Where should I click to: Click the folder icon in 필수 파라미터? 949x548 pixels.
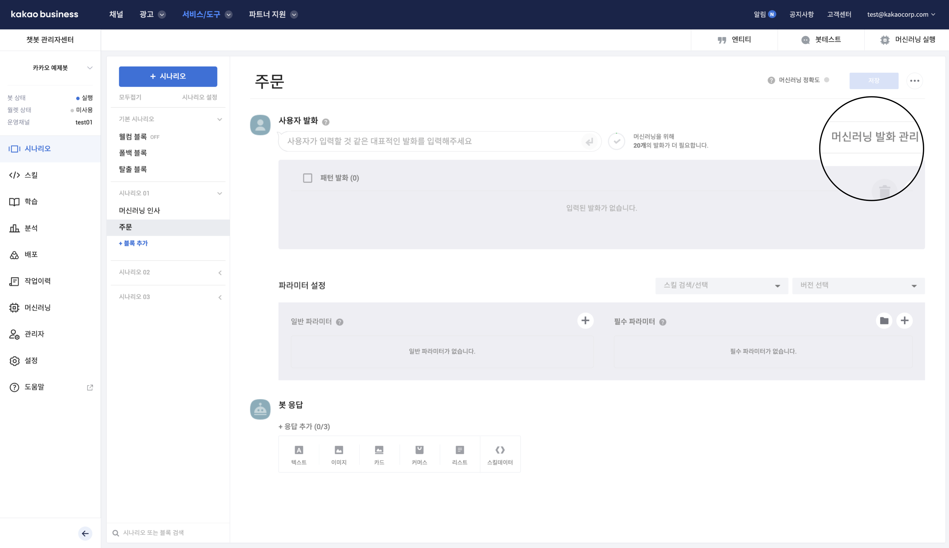coord(884,321)
